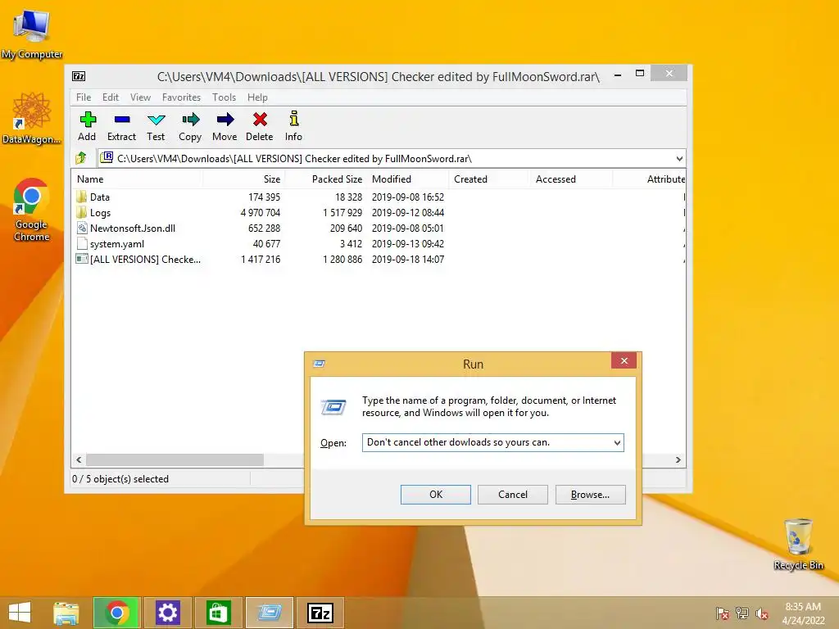839x629 pixels.
Task: Select the Move toolbar icon
Action: tap(224, 126)
